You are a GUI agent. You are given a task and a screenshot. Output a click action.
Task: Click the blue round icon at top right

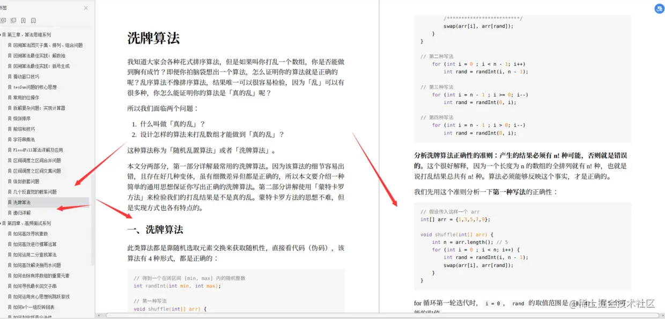[660, 8]
